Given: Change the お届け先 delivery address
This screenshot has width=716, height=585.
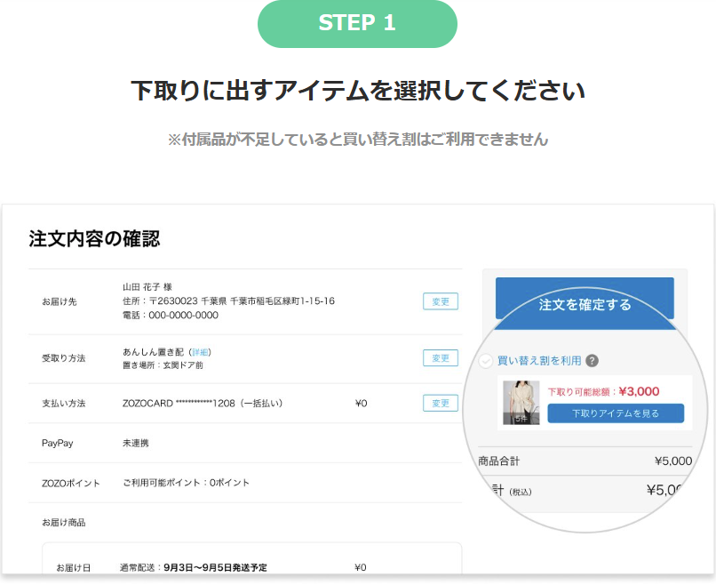Looking at the screenshot, I should pyautogui.click(x=440, y=301).
